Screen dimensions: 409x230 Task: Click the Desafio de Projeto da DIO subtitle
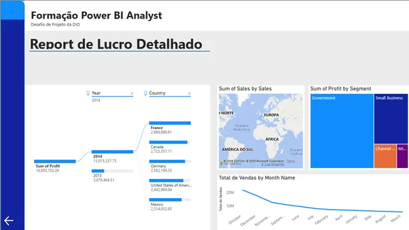[56, 24]
